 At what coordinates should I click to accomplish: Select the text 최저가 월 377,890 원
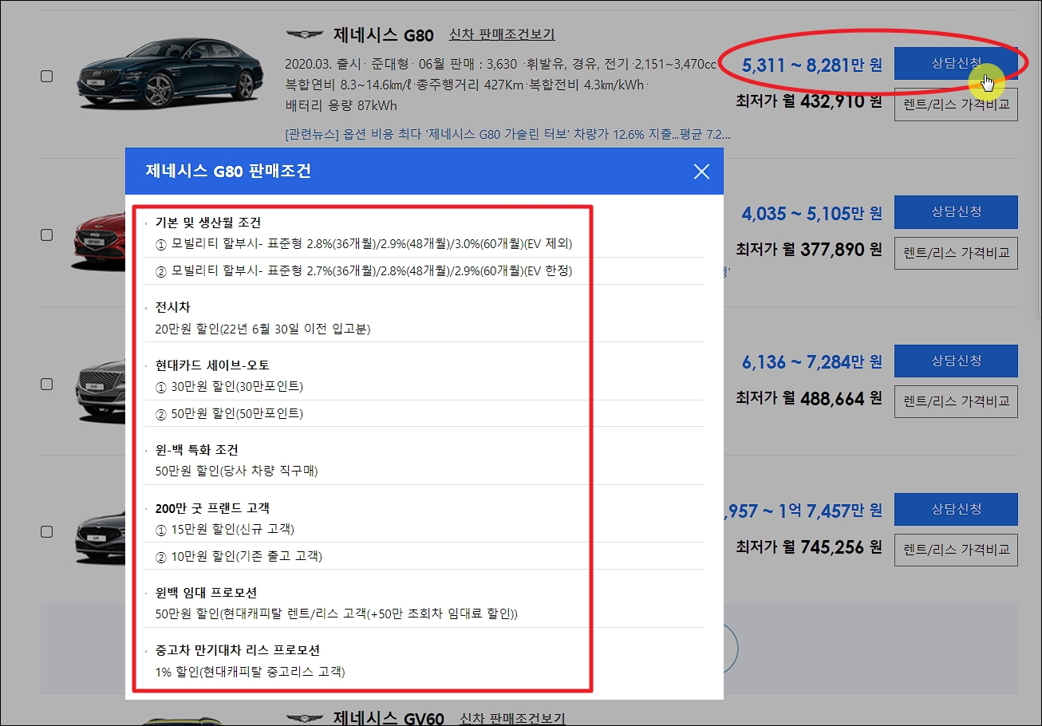tap(809, 250)
